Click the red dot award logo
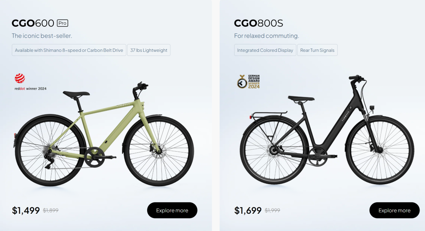Viewport: 425px width, 231px height. pyautogui.click(x=20, y=79)
